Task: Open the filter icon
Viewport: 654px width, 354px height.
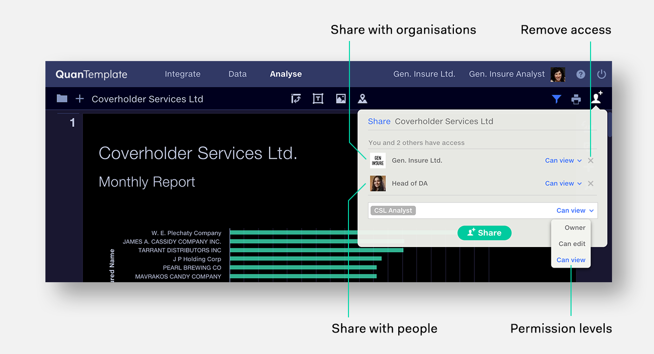Action: point(556,99)
